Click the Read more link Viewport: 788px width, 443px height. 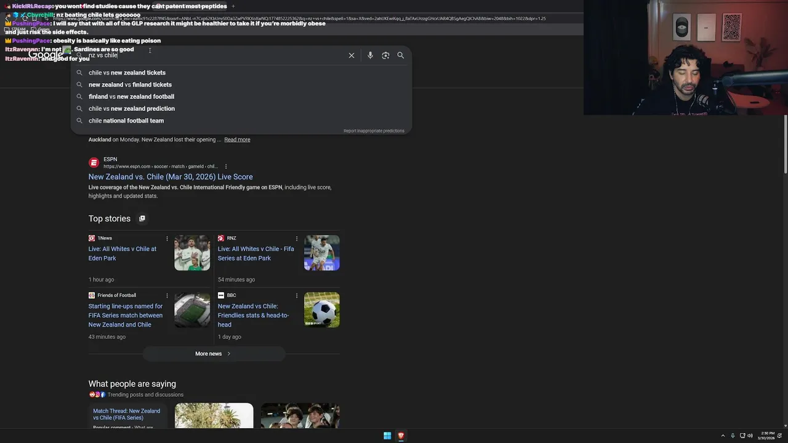pyautogui.click(x=237, y=140)
